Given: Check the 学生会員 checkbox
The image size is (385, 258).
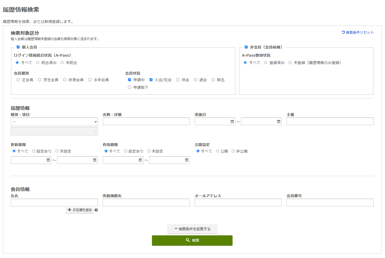Looking at the screenshot, I should (39, 80).
